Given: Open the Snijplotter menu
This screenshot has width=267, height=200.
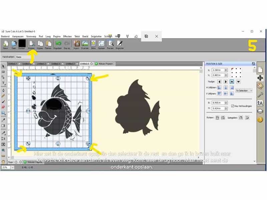Looking at the screenshot, I should [x=96, y=36].
